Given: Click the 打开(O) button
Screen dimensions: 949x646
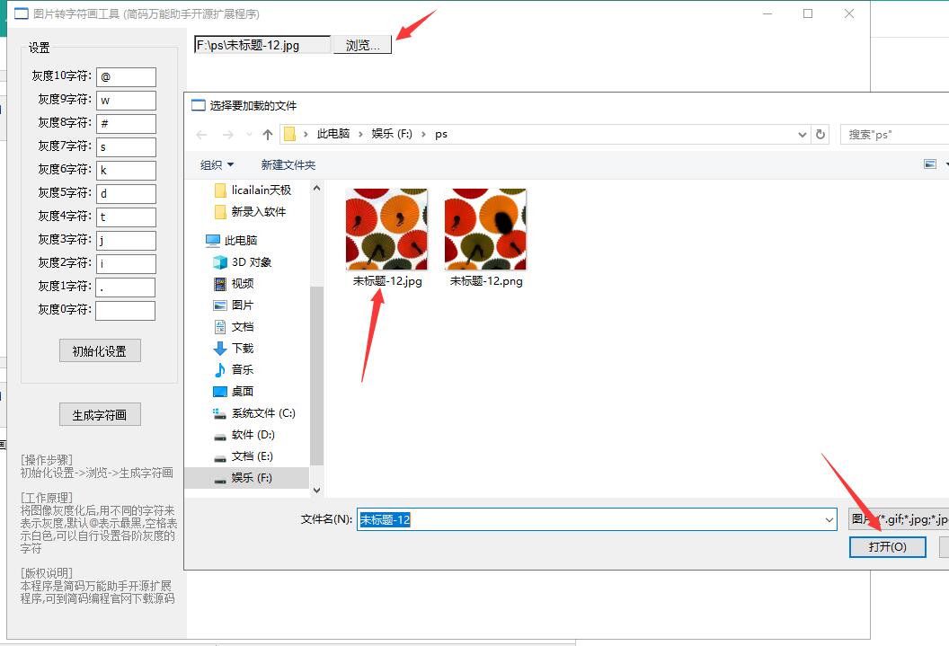Looking at the screenshot, I should [x=887, y=546].
